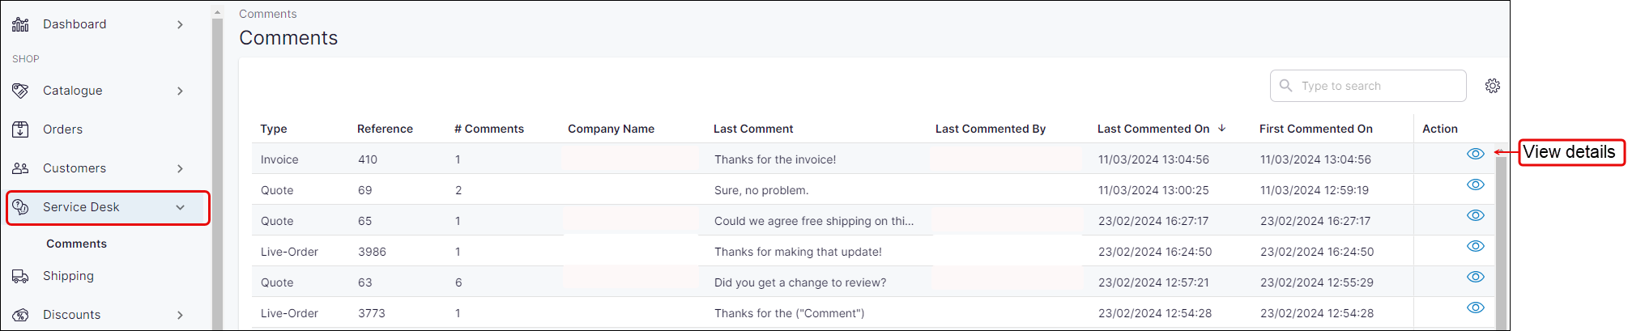Click the Orders download-box icon
The width and height of the screenshot is (1628, 331).
pyautogui.click(x=20, y=129)
